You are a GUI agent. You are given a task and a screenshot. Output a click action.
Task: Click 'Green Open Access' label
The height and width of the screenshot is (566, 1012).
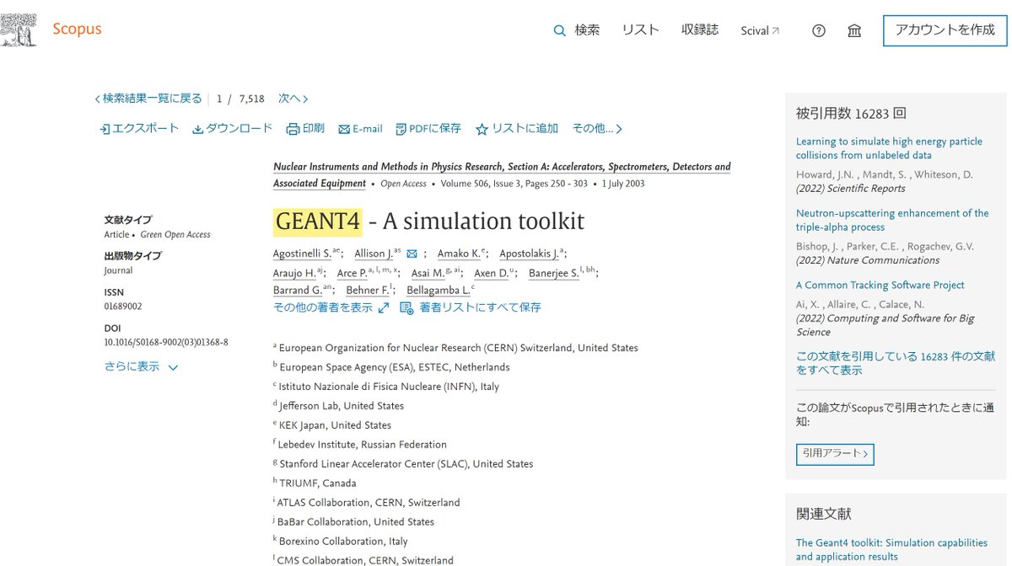tap(175, 235)
